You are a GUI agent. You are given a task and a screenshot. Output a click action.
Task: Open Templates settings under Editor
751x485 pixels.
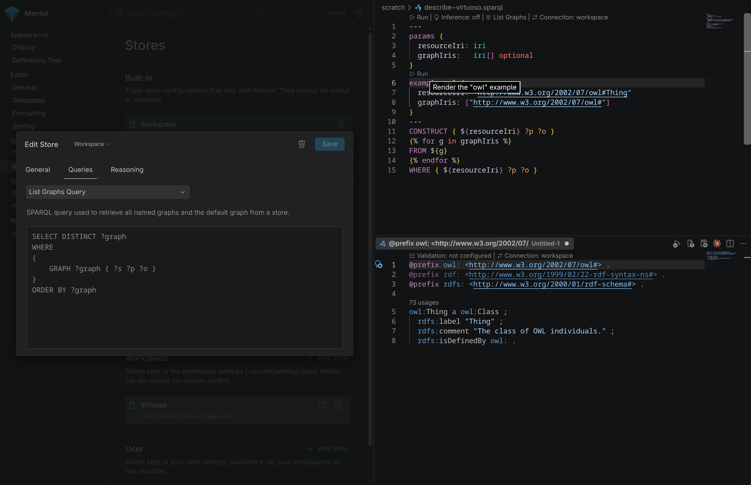point(28,100)
